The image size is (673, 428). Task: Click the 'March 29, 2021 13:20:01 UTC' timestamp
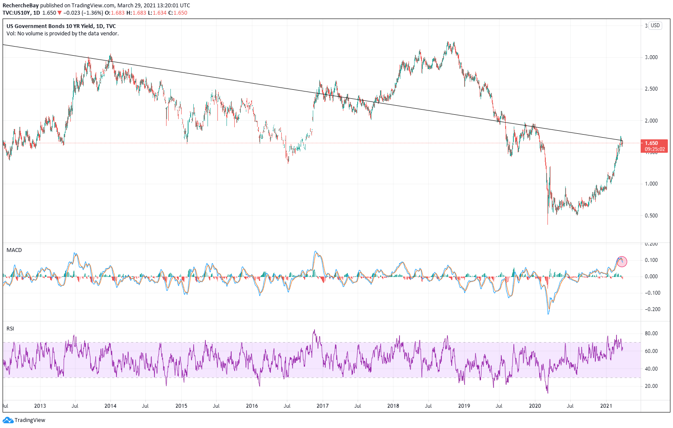point(154,6)
